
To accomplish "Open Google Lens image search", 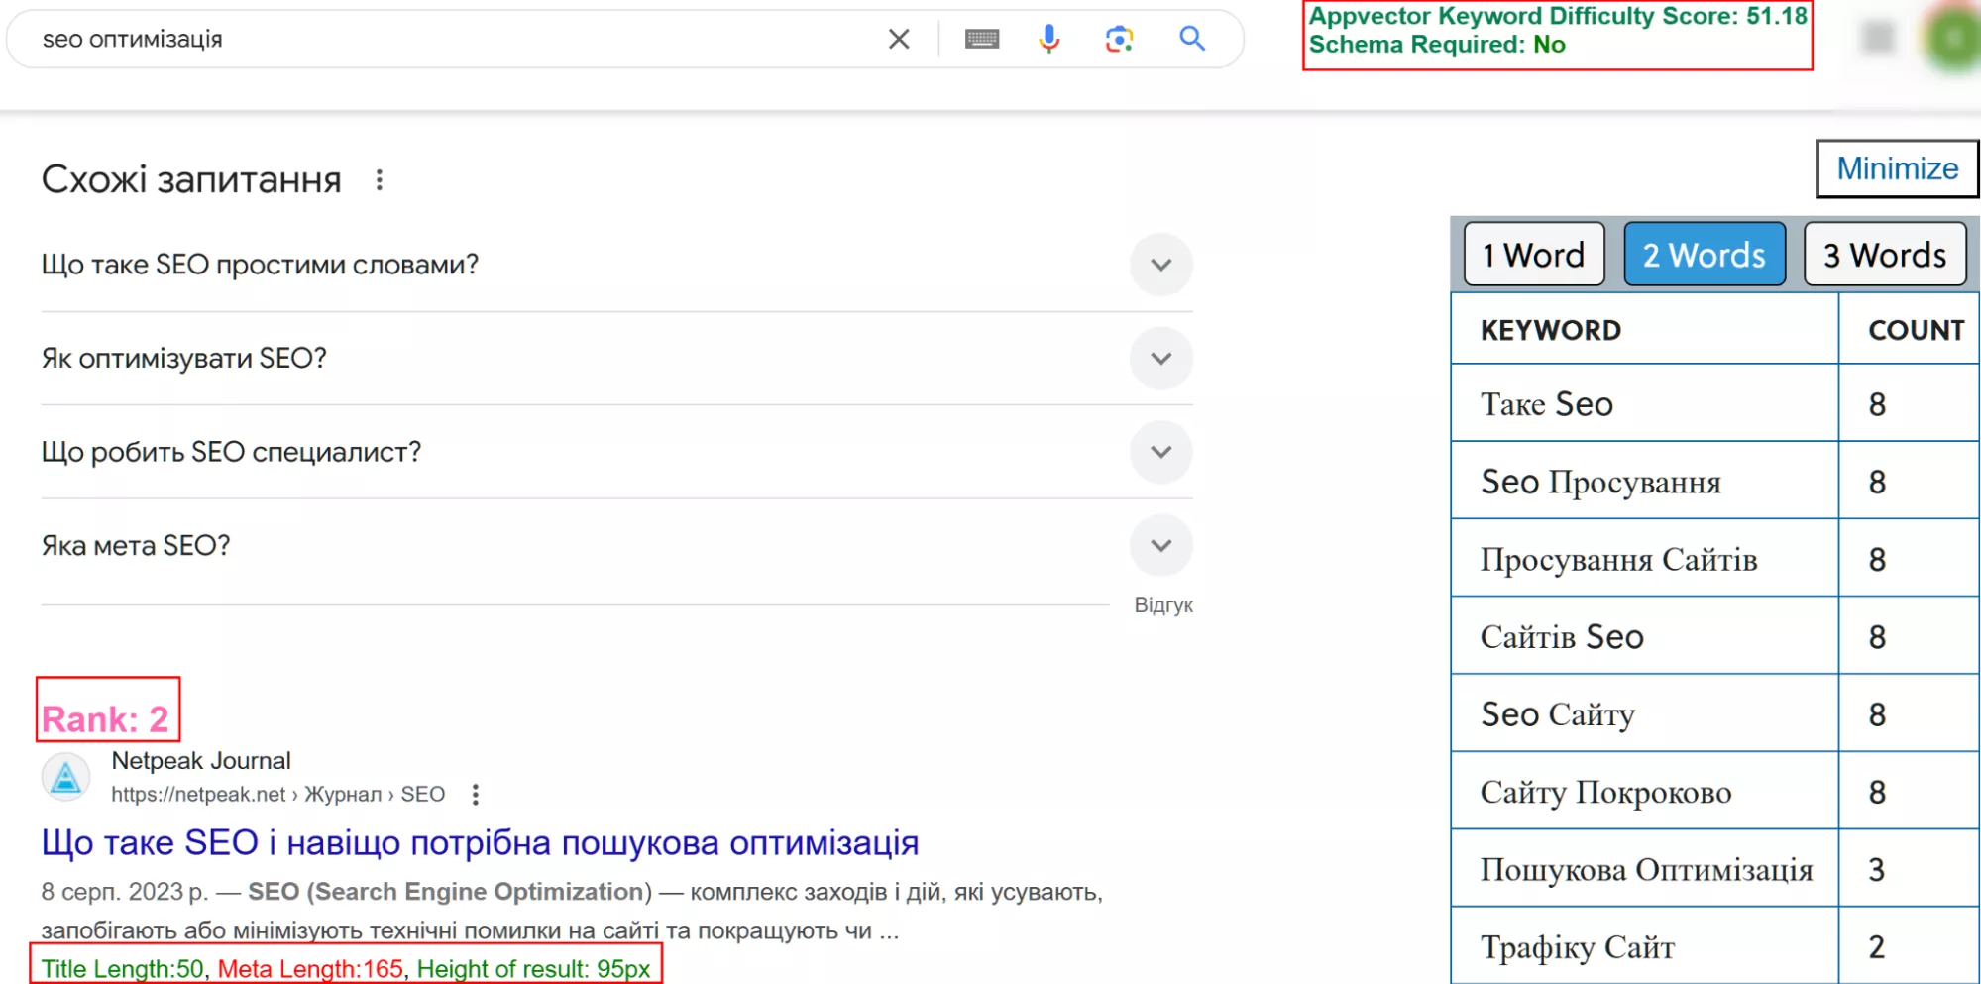I will [1120, 39].
